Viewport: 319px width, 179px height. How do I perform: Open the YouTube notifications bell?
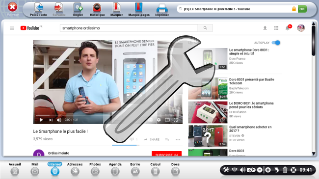[x=288, y=28]
